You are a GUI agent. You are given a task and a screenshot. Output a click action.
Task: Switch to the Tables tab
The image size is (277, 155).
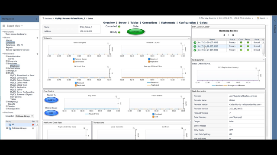tap(134, 23)
